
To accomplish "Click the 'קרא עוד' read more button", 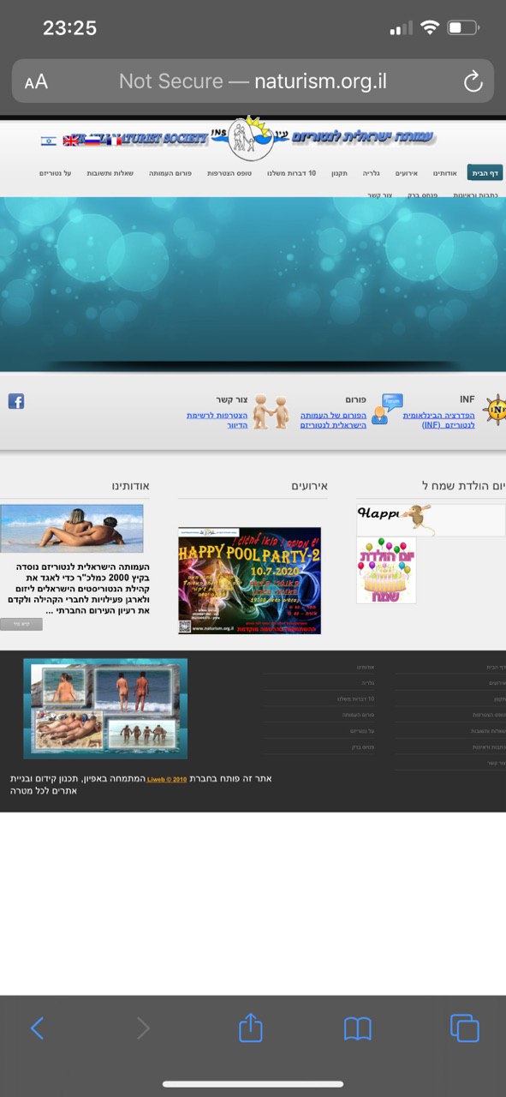I will 21,624.
